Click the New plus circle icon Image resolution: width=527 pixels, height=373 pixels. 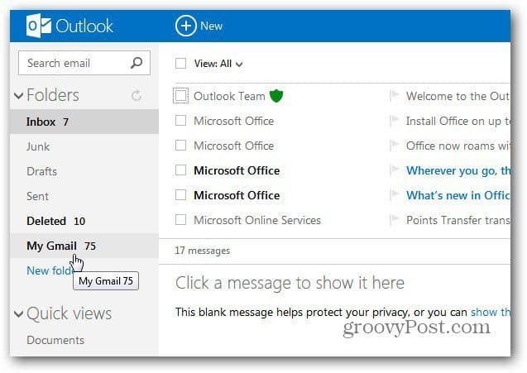[x=185, y=26]
